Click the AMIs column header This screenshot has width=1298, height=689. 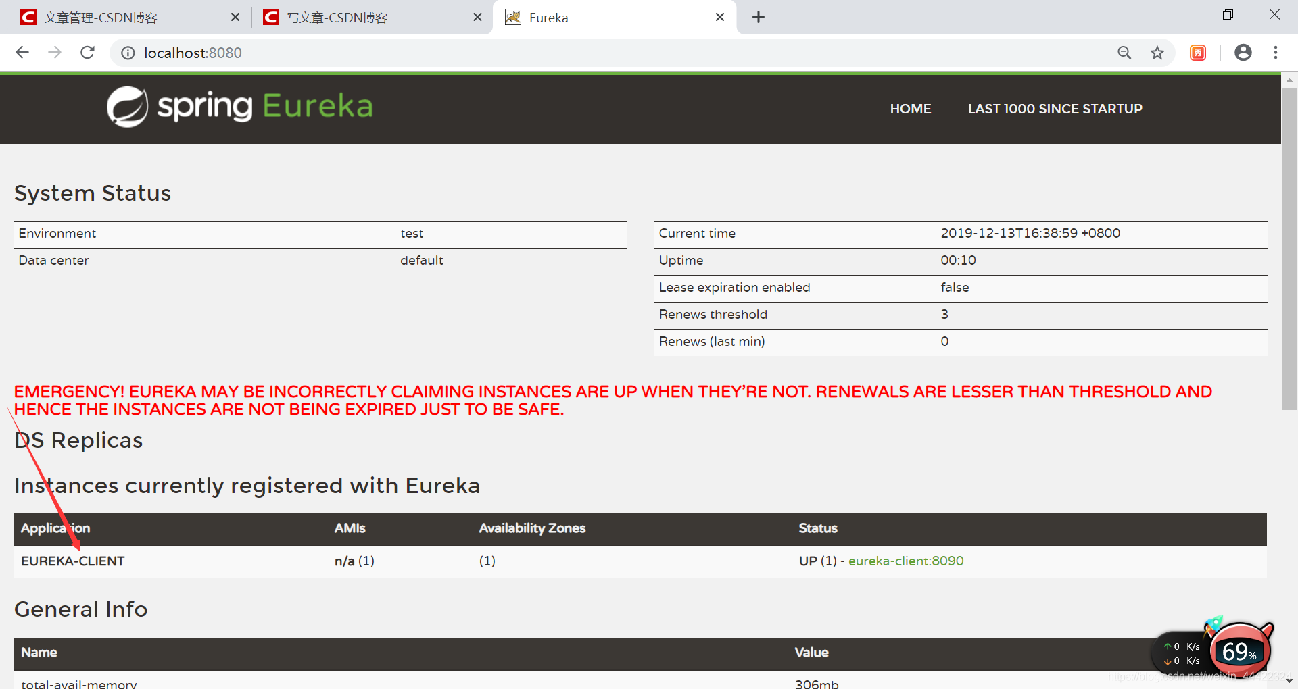(350, 528)
